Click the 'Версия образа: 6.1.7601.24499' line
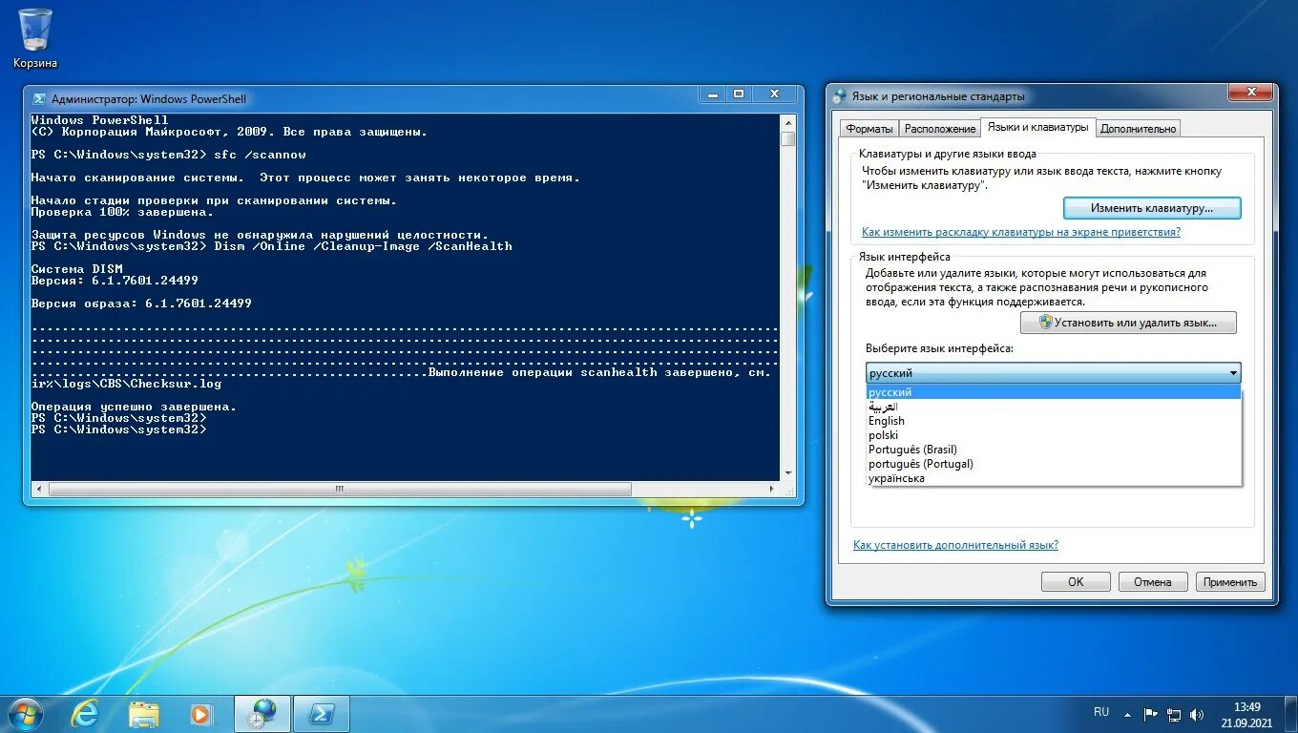Image resolution: width=1298 pixels, height=733 pixels. tap(141, 304)
